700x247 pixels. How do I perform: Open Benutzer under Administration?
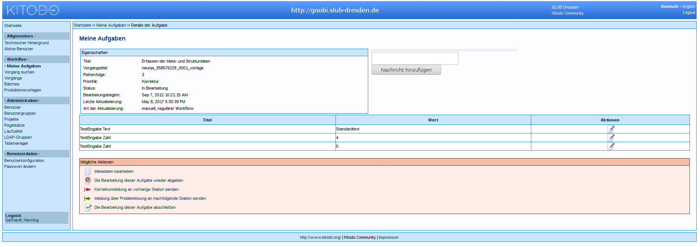[12, 107]
